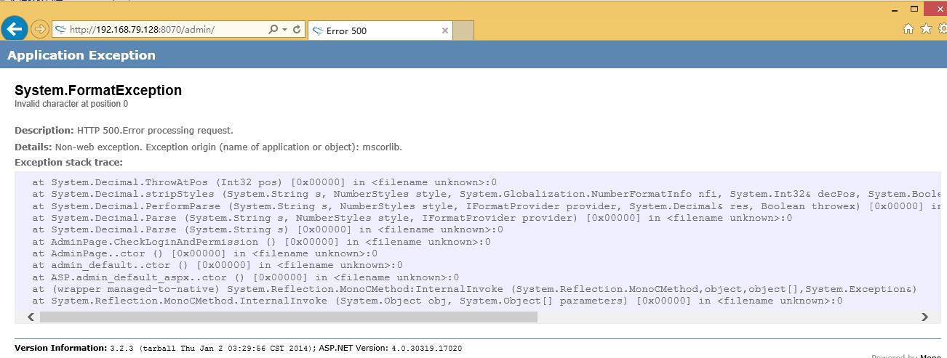Click the stack trace scrollbar left arrow
Image resolution: width=947 pixels, height=358 pixels.
pyautogui.click(x=31, y=317)
